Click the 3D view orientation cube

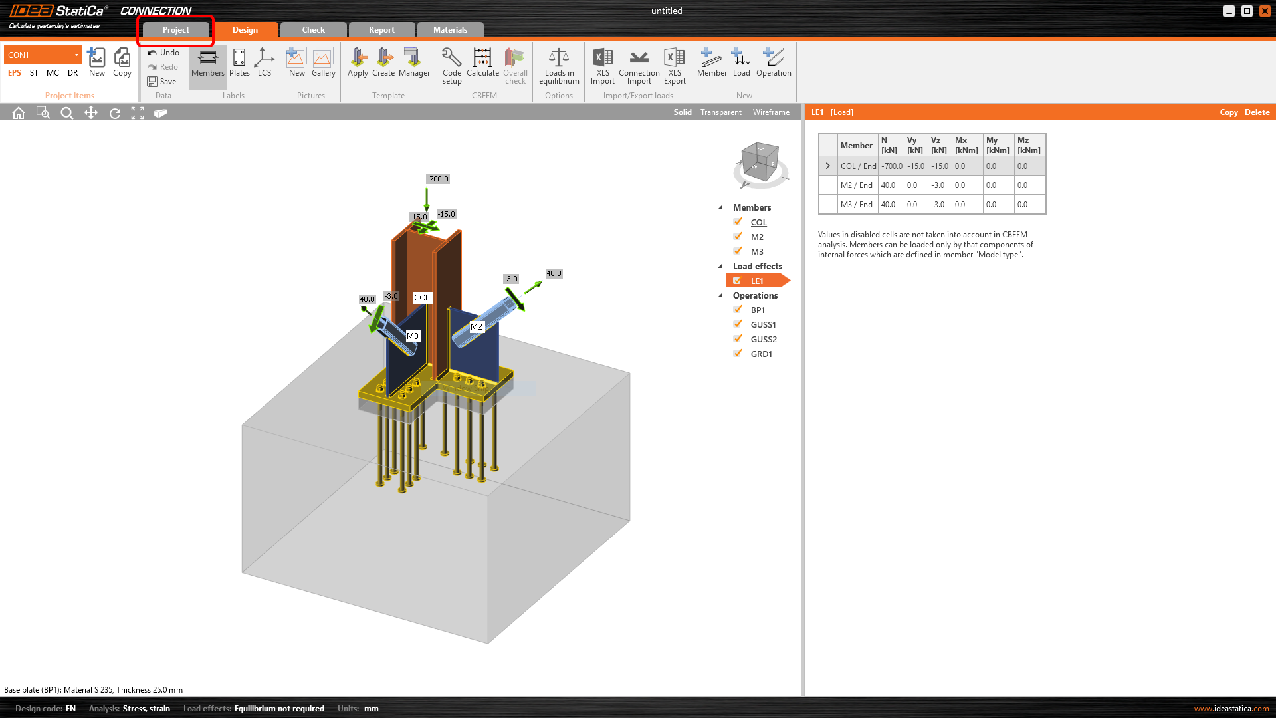pyautogui.click(x=760, y=162)
